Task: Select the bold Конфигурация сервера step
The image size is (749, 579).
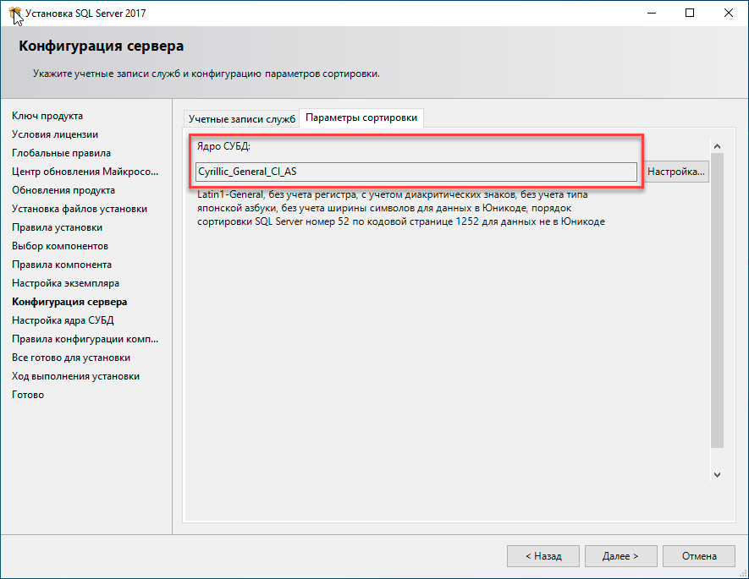Action: pos(69,302)
